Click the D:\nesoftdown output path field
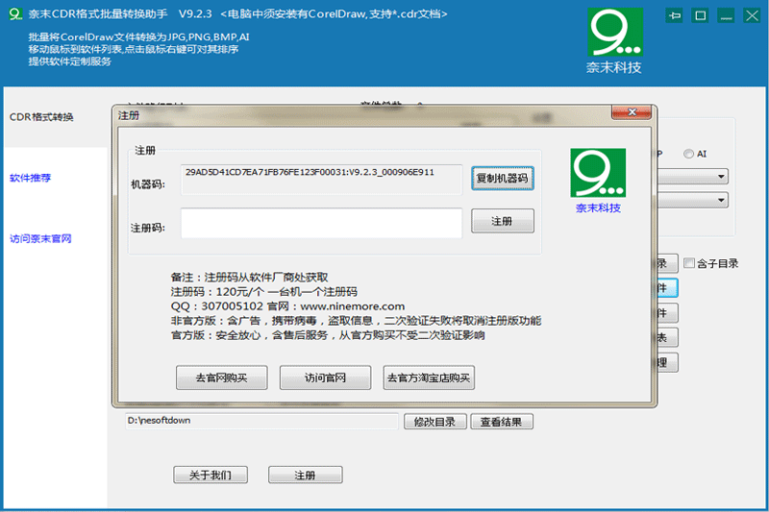 coord(261,421)
